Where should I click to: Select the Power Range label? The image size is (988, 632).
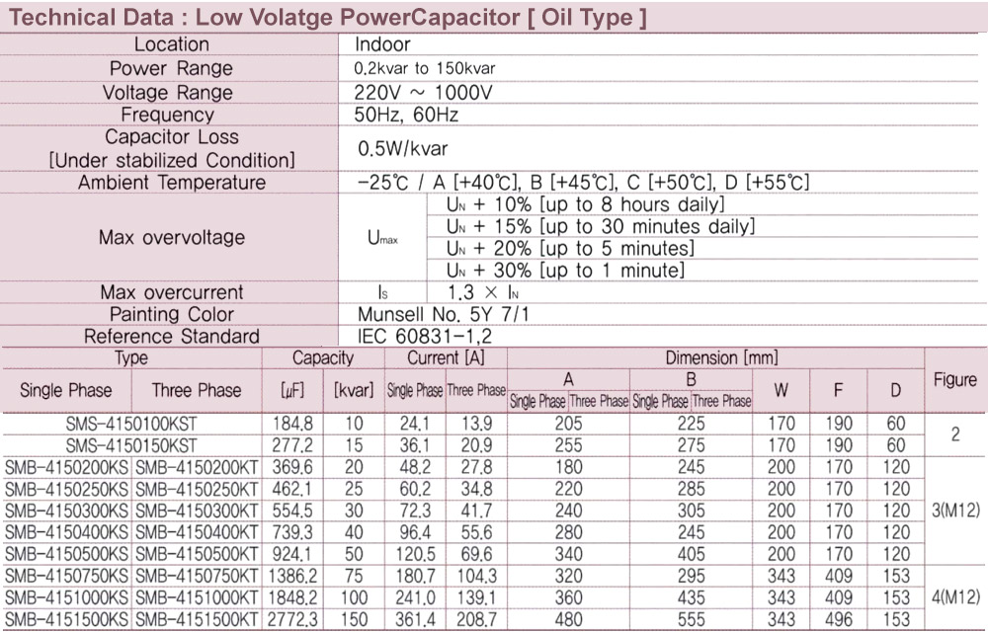point(171,68)
